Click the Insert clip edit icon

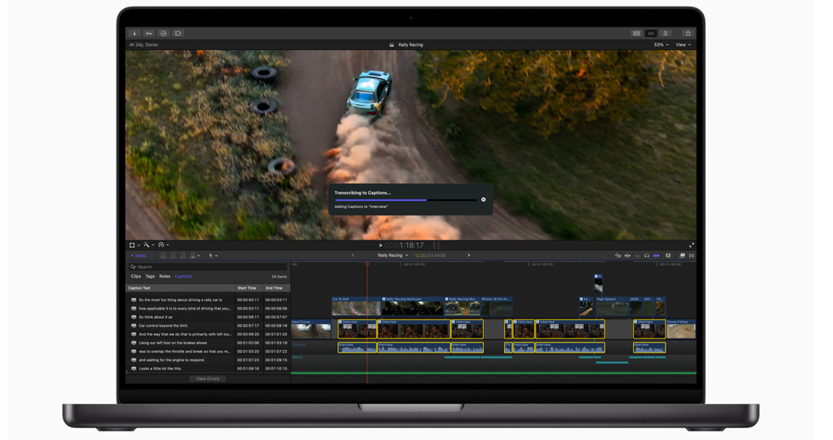click(172, 256)
